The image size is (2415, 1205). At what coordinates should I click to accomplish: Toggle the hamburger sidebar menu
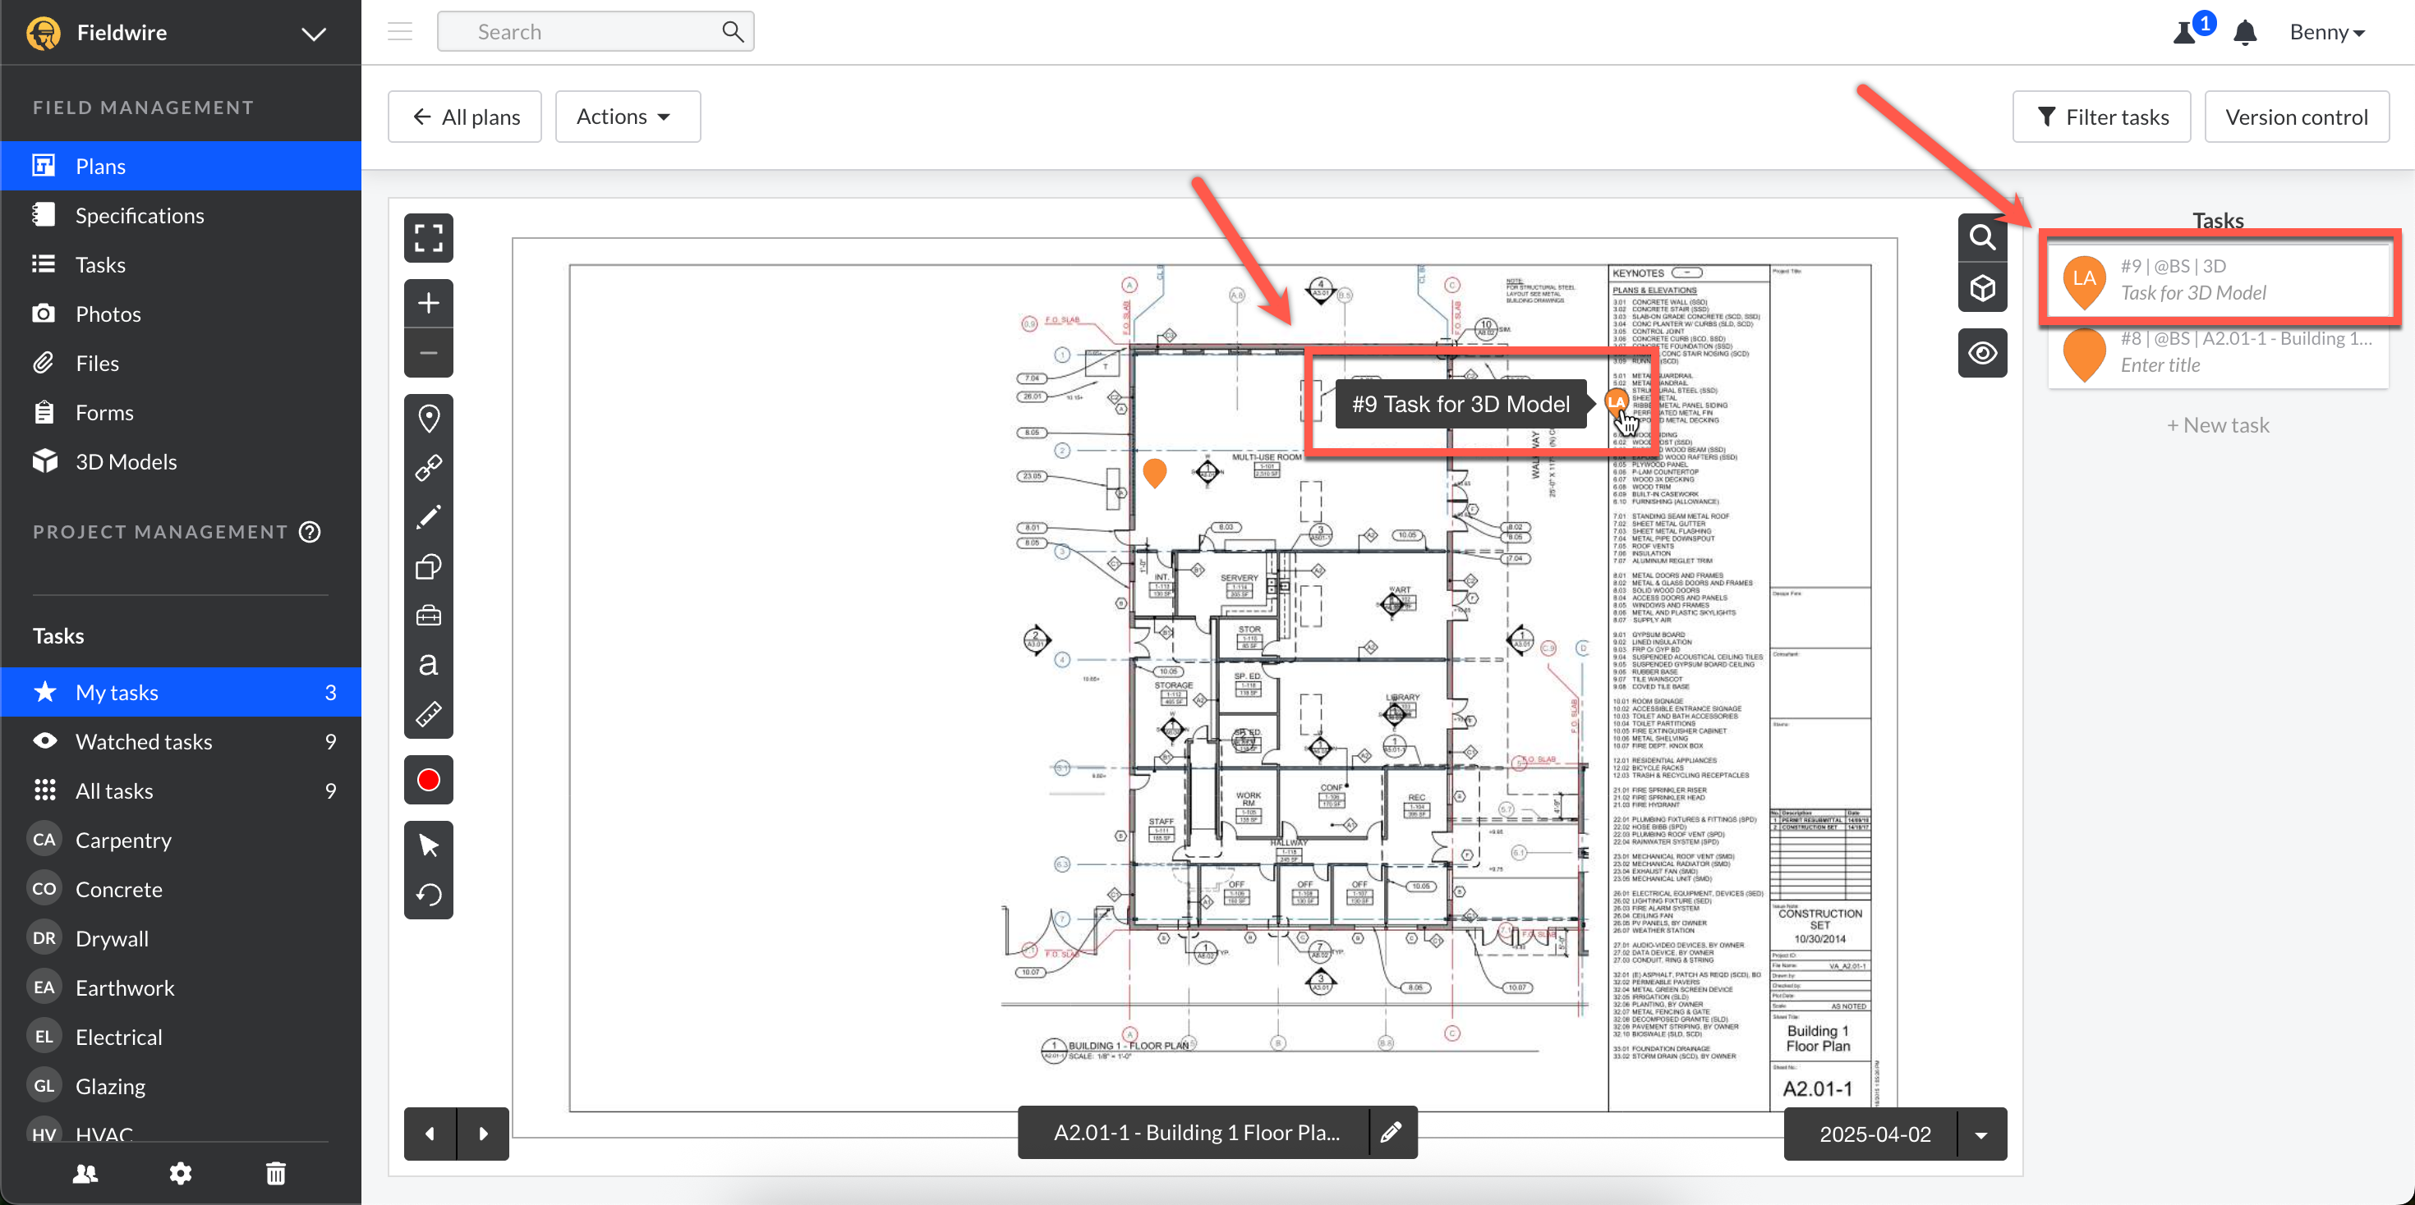tap(400, 32)
